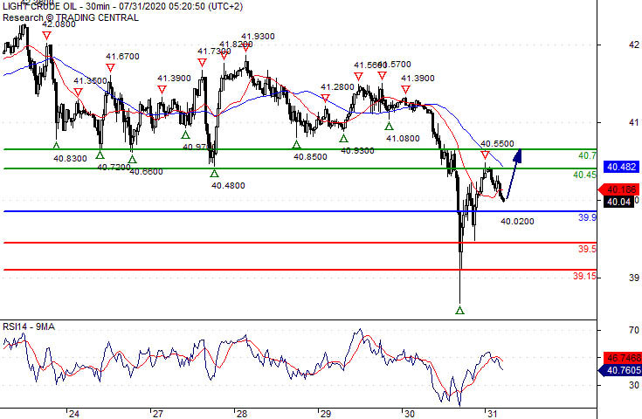Click the 40.4800 low price annotation
This screenshot has height=419, width=642.
228,185
